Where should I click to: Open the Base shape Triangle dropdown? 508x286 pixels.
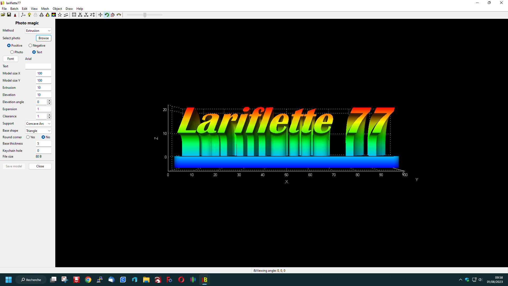coord(38,131)
